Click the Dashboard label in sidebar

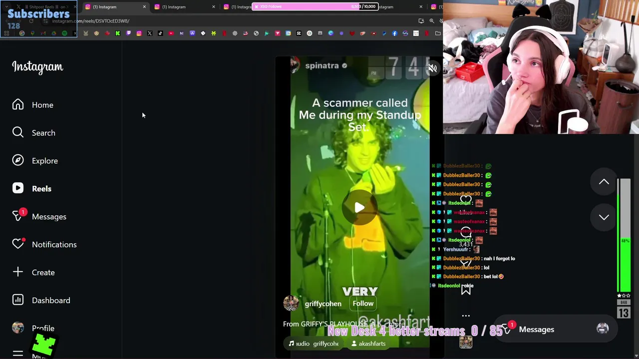pos(51,301)
